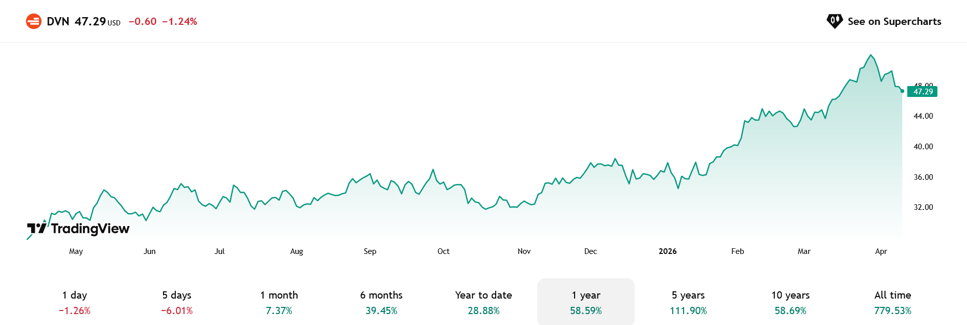
Task: Click the Supercharts candlestick icon
Action: (x=834, y=21)
